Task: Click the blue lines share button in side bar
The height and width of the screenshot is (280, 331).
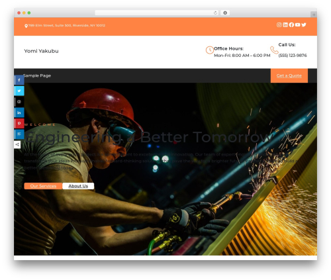Action: click(19, 134)
